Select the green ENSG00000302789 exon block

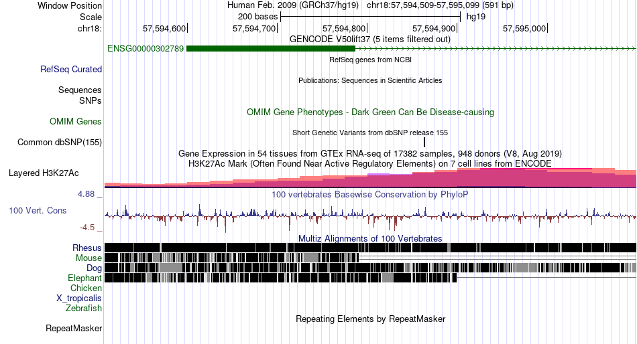coord(271,49)
